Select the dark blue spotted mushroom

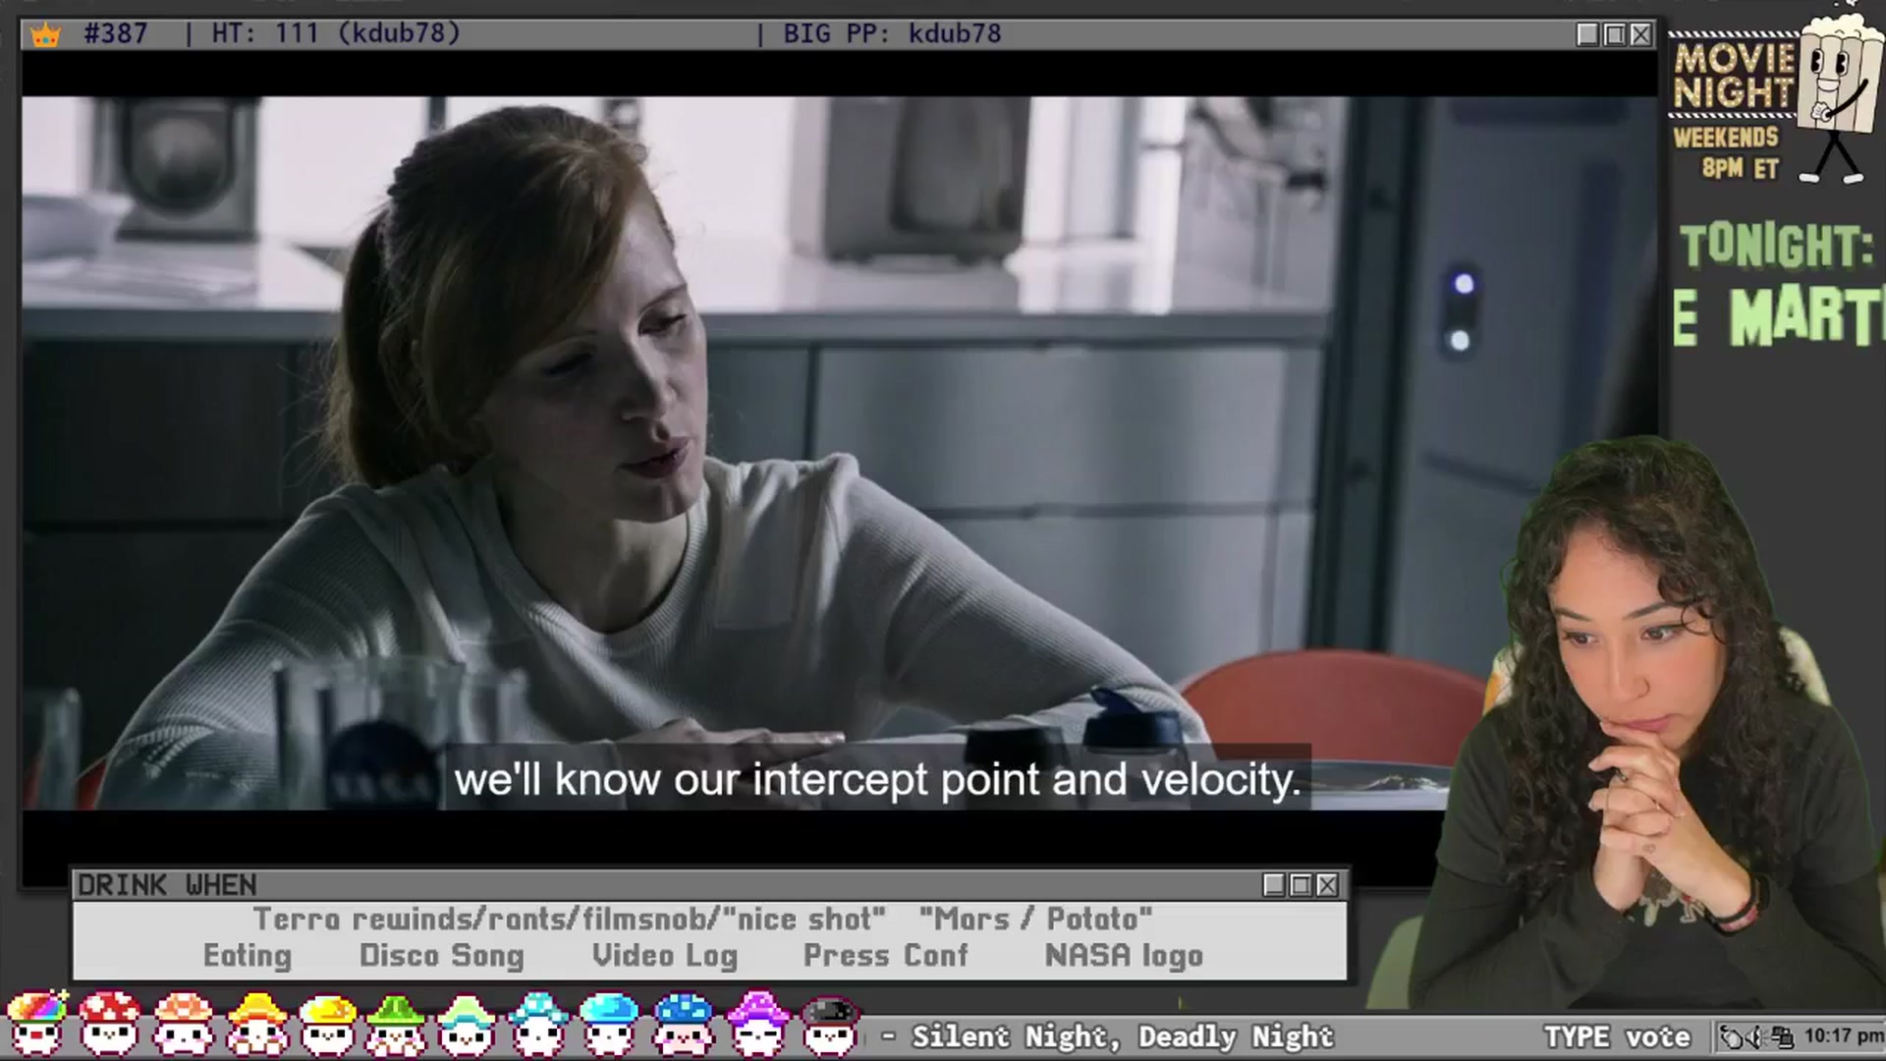tap(683, 1024)
